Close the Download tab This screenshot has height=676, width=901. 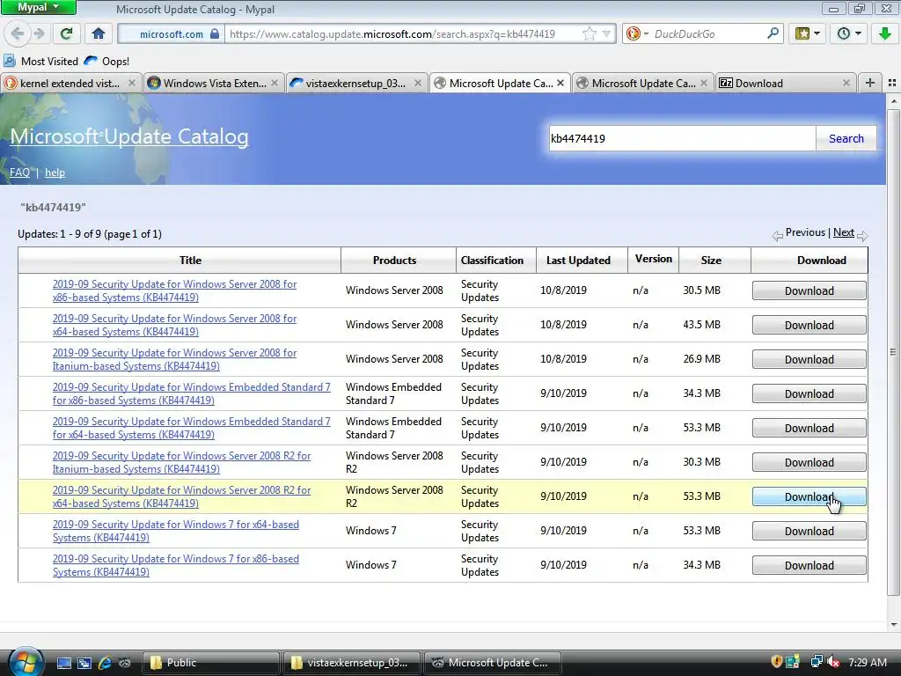click(846, 83)
